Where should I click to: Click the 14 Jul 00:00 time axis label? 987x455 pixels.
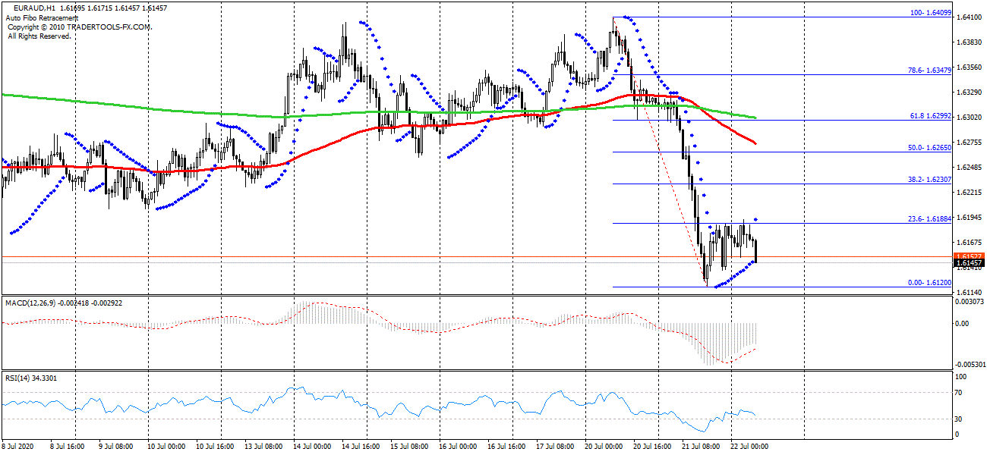pyautogui.click(x=311, y=447)
